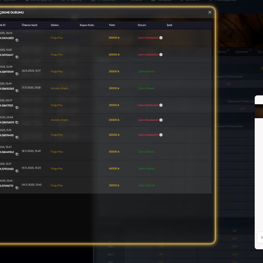This screenshot has width=263, height=263.
Task: Click payment time 10.11.2025, 13:23
Action: 31,168
